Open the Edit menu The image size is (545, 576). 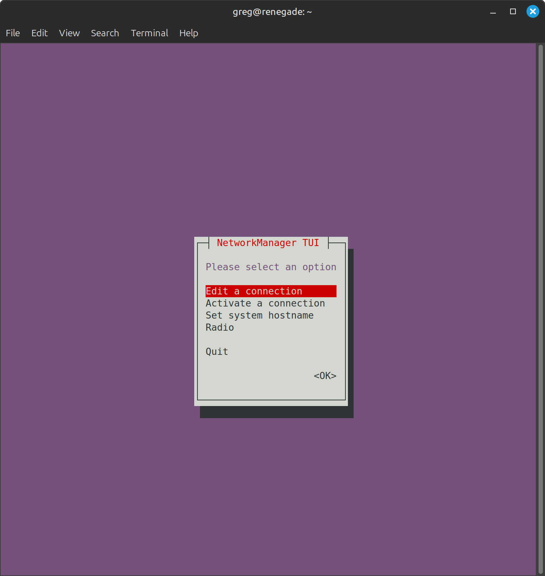pos(39,33)
